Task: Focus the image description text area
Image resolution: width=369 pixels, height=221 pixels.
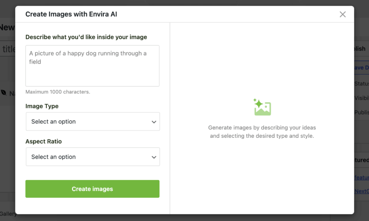Action: (93, 66)
